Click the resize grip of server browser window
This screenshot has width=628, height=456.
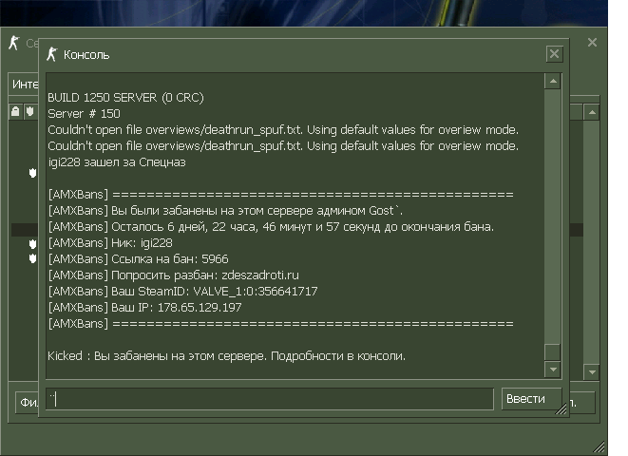[599, 446]
